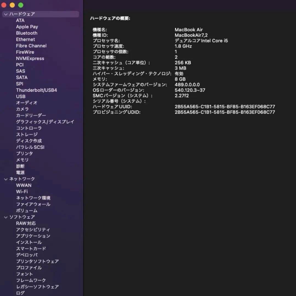View Bluetooth hardware information
Viewport: 296px width, 296px height.
pyautogui.click(x=26, y=33)
